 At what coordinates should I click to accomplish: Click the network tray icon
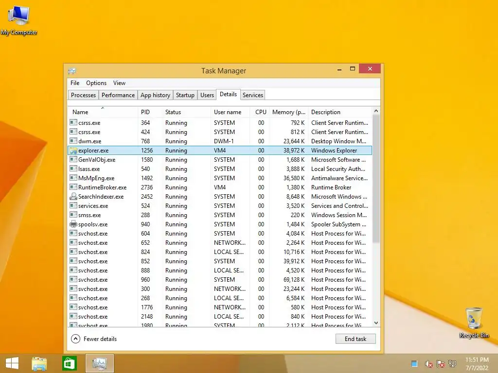click(452, 364)
